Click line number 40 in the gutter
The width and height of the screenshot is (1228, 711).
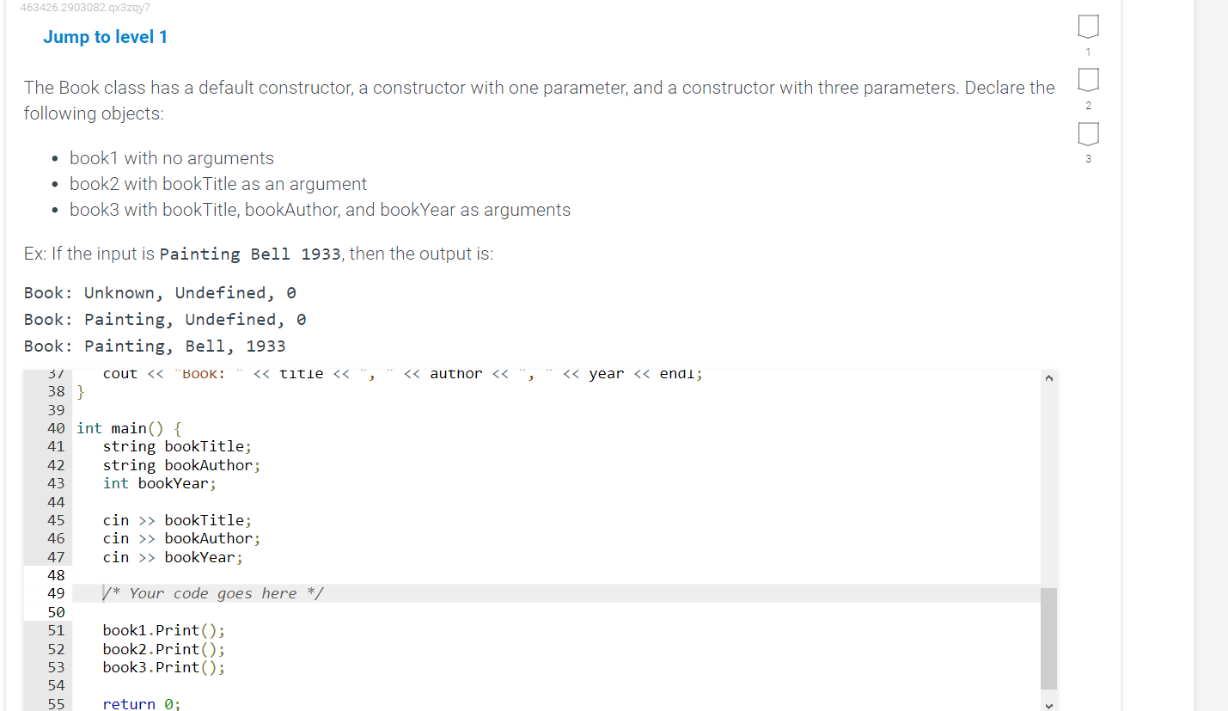click(x=56, y=428)
